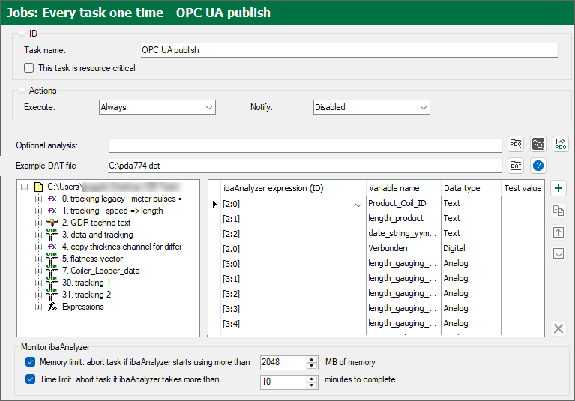Toggle the Memory limit checkbox

(31, 362)
